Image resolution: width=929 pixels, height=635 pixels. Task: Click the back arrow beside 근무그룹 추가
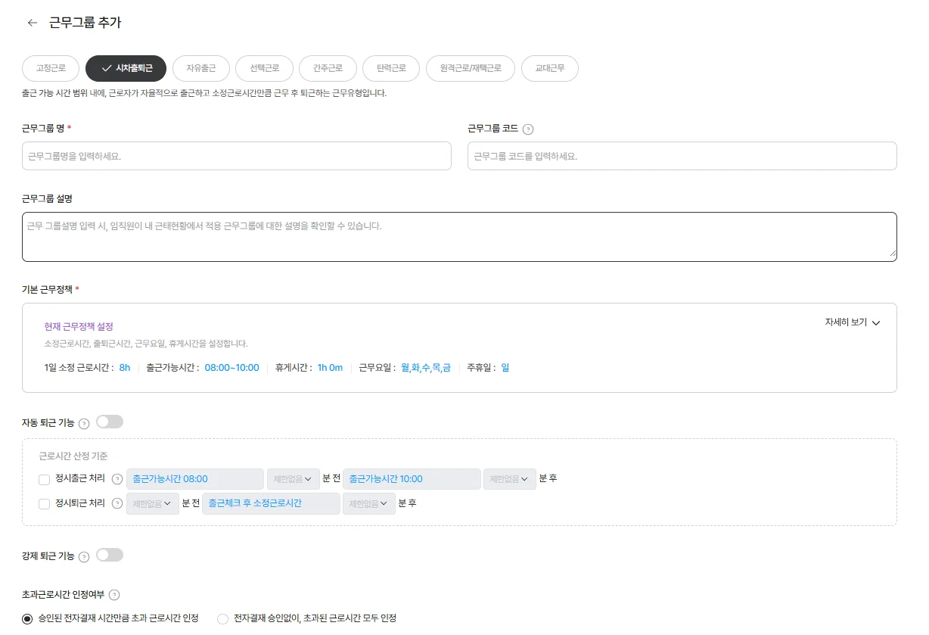pos(31,23)
